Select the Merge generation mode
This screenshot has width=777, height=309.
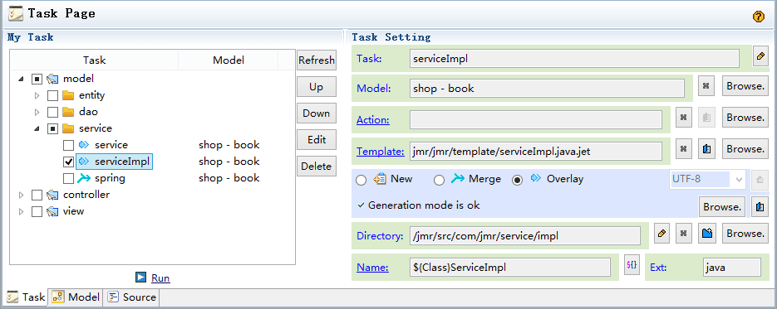pos(439,180)
